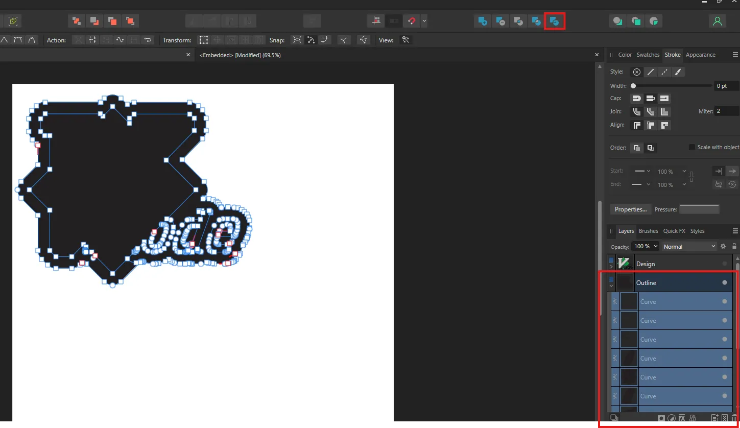Click the green account icon at the top right

tap(718, 20)
